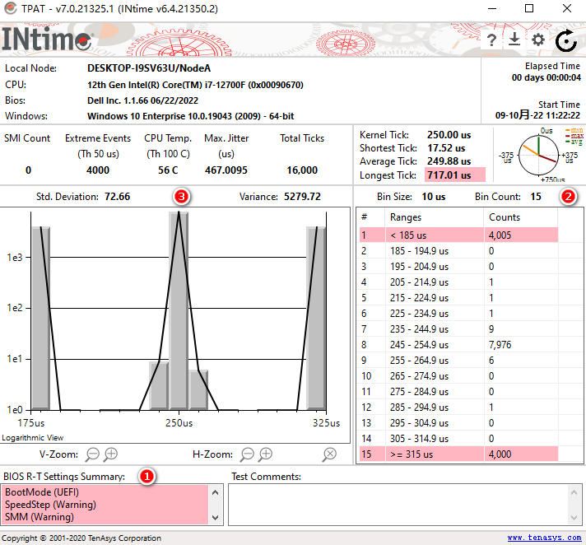
Task: Click the 325us right histogram bar
Action: pos(316,318)
